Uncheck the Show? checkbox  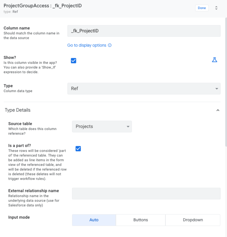[73, 61]
